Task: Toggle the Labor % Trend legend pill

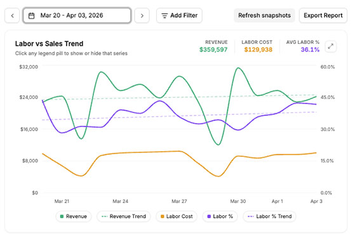Action: tap(269, 217)
